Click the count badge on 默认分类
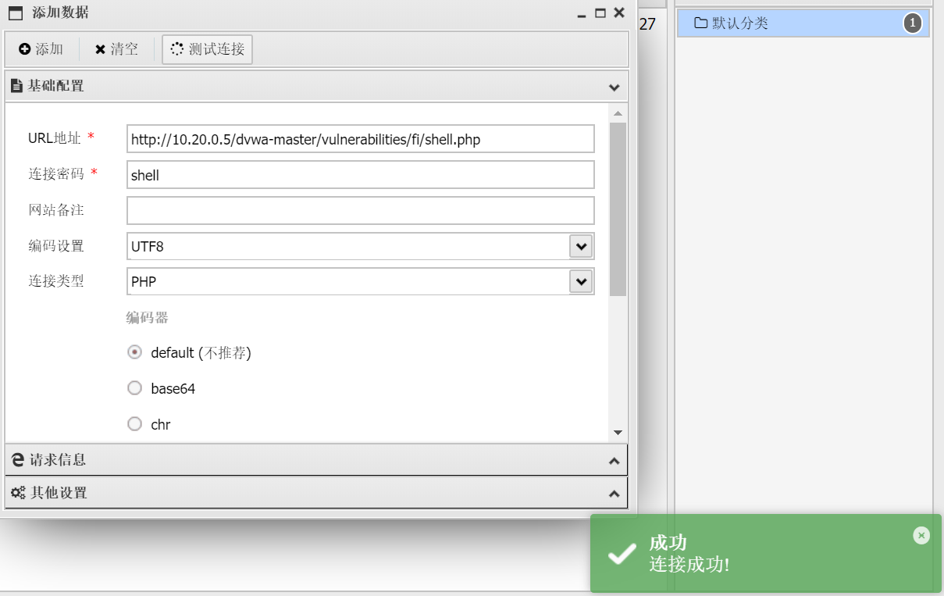The width and height of the screenshot is (944, 596). coord(912,23)
